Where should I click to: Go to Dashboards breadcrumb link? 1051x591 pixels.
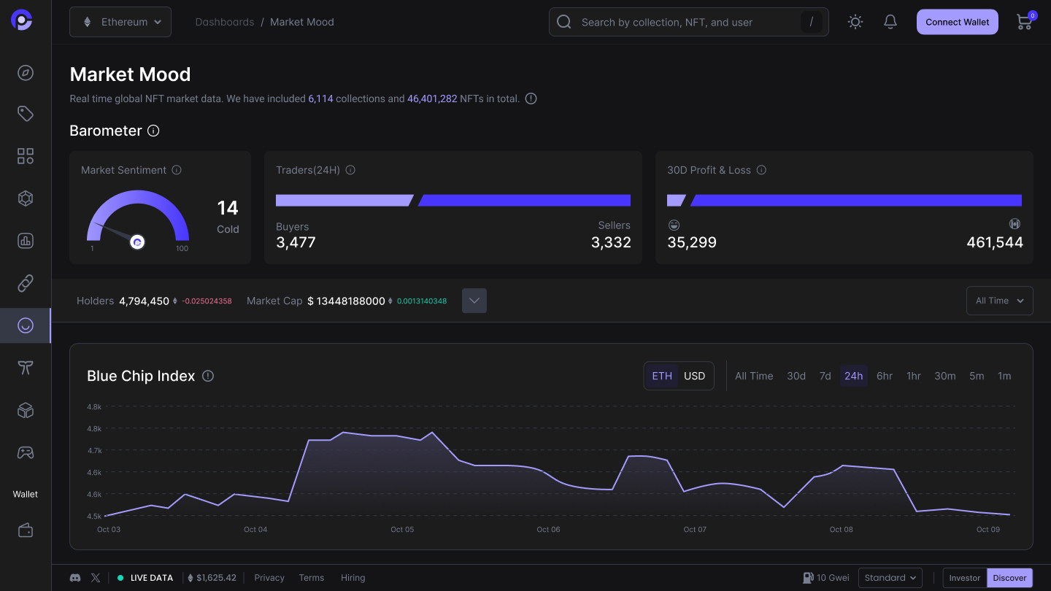click(225, 22)
